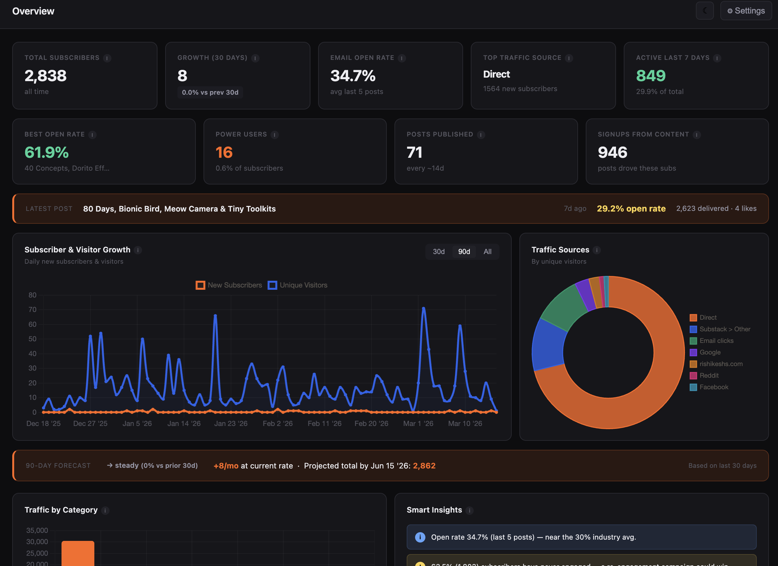The height and width of the screenshot is (566, 778).
Task: Open latest post title link
Action: pyautogui.click(x=179, y=209)
